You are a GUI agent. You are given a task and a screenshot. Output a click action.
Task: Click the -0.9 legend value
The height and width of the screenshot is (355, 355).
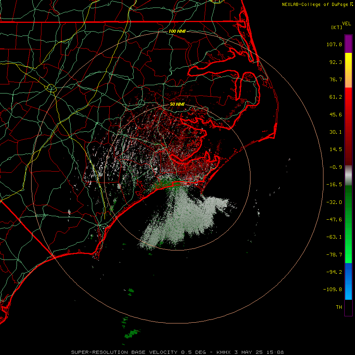pyautogui.click(x=336, y=167)
